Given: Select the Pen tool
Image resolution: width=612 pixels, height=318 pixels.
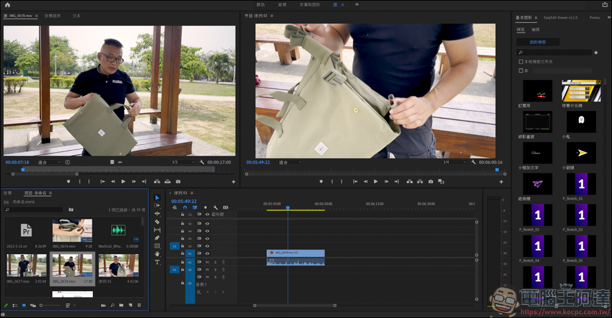Looking at the screenshot, I should [157, 238].
